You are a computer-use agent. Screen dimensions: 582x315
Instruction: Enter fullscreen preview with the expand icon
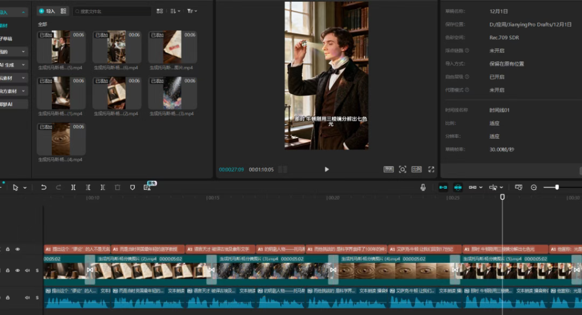(431, 169)
